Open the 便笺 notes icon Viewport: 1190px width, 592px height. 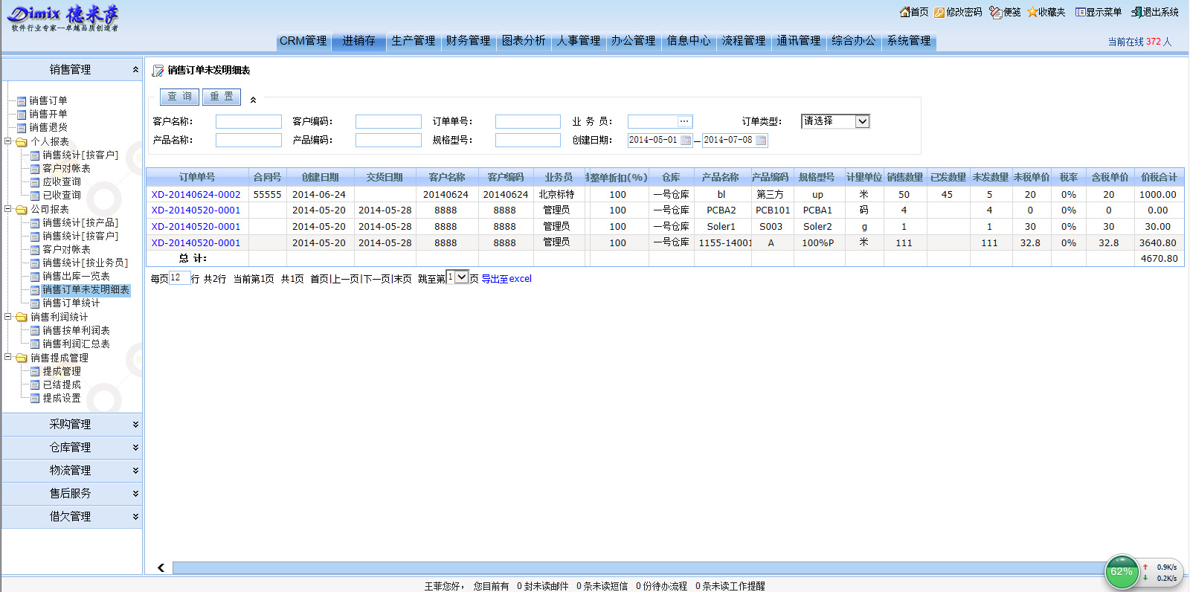(x=996, y=12)
